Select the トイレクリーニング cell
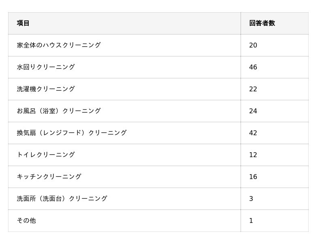 click(46, 155)
